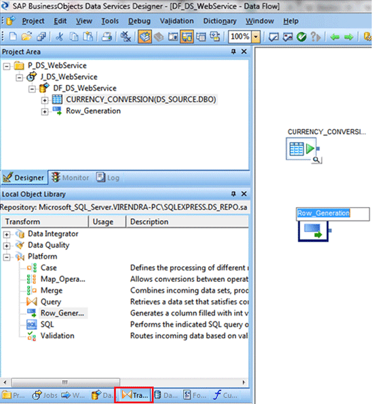373x404 pixels.
Task: Switch to the Designer tab
Action: [x=24, y=177]
